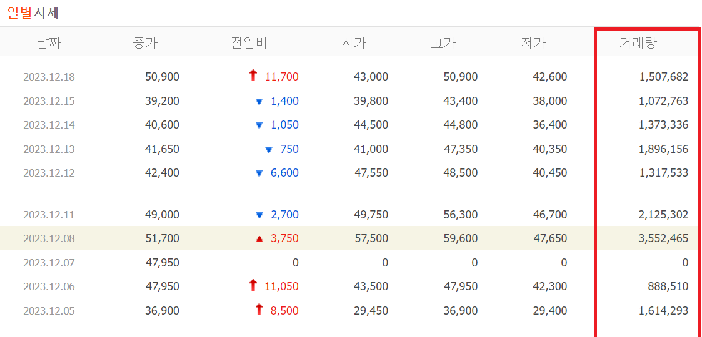Screen dimensions: 702x337
Task: Click the blue down triangle beside 1,400
Action: pyautogui.click(x=259, y=102)
